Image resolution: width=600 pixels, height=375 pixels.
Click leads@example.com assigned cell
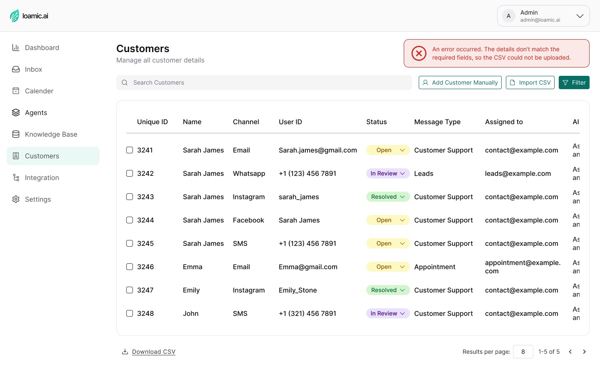tap(518, 173)
